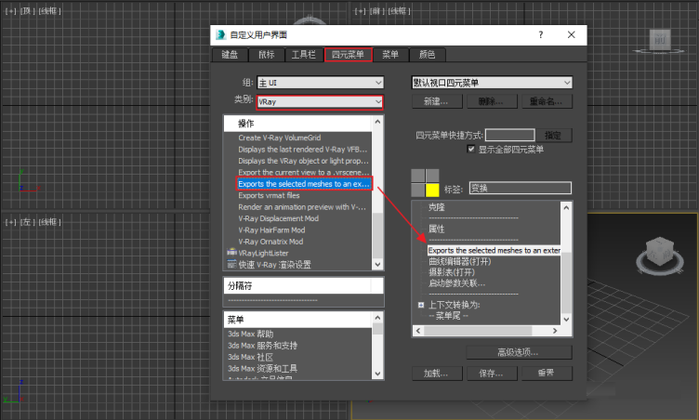Click the 克隆 quad menu entry
Image resolution: width=699 pixels, height=420 pixels.
(x=437, y=207)
